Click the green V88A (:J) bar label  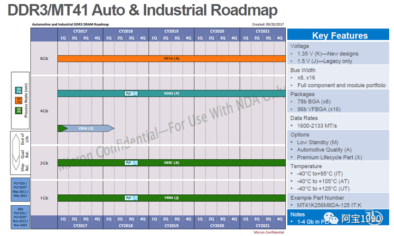(x=172, y=198)
